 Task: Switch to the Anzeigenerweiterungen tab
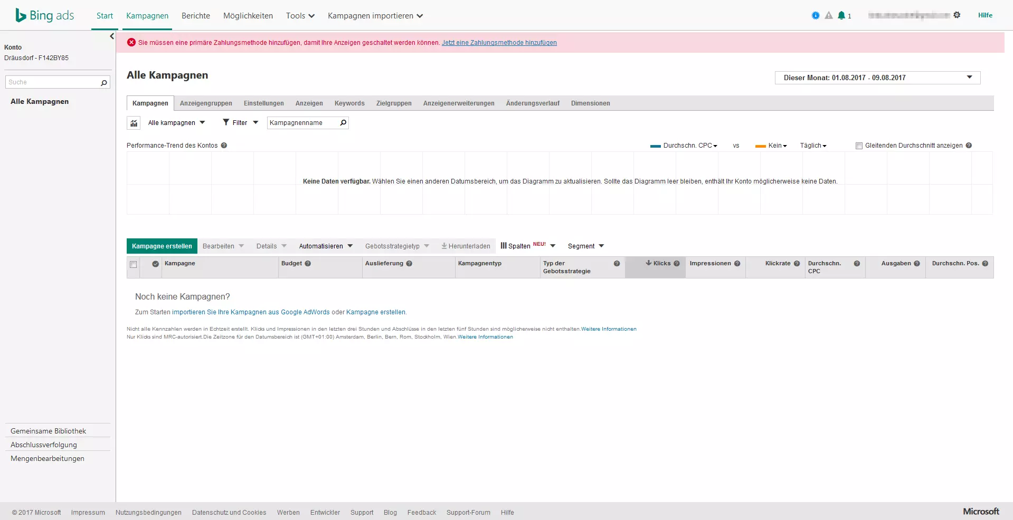459,103
